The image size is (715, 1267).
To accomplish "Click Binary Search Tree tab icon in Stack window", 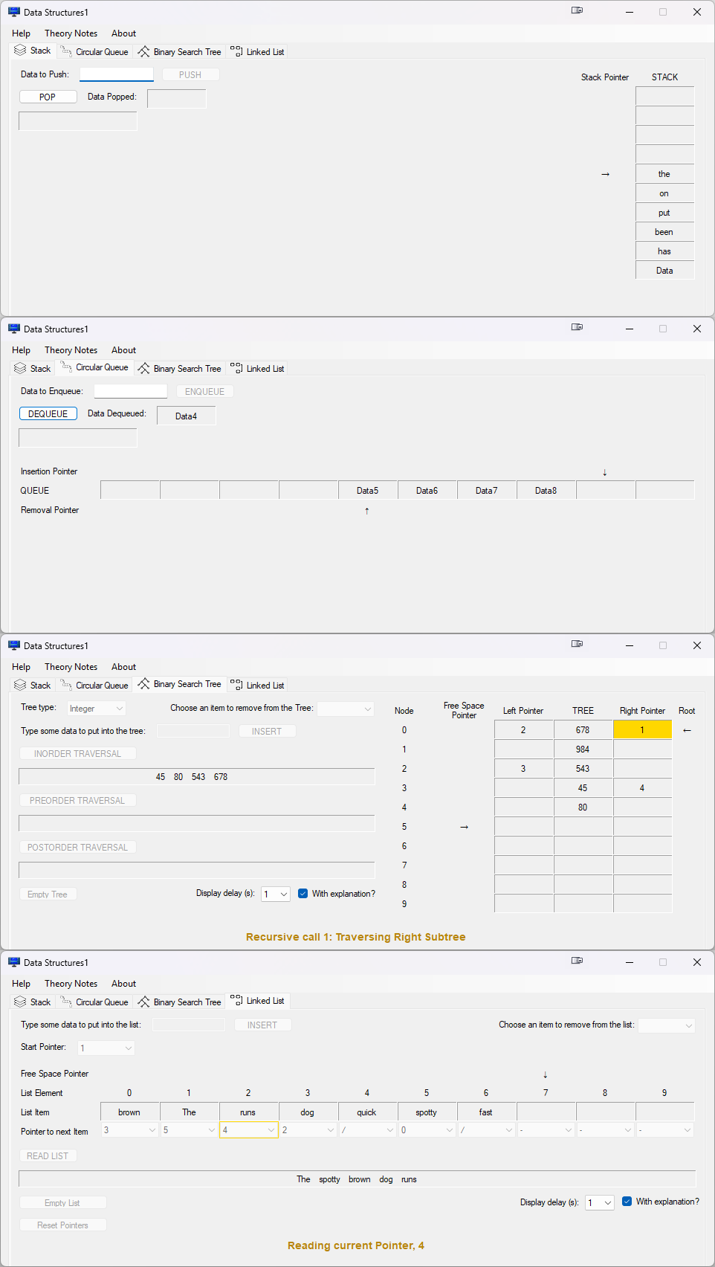I will [144, 52].
